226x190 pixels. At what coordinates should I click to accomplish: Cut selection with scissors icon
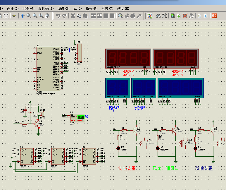(73, 16)
